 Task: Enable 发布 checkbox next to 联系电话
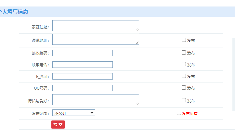tap(184, 64)
